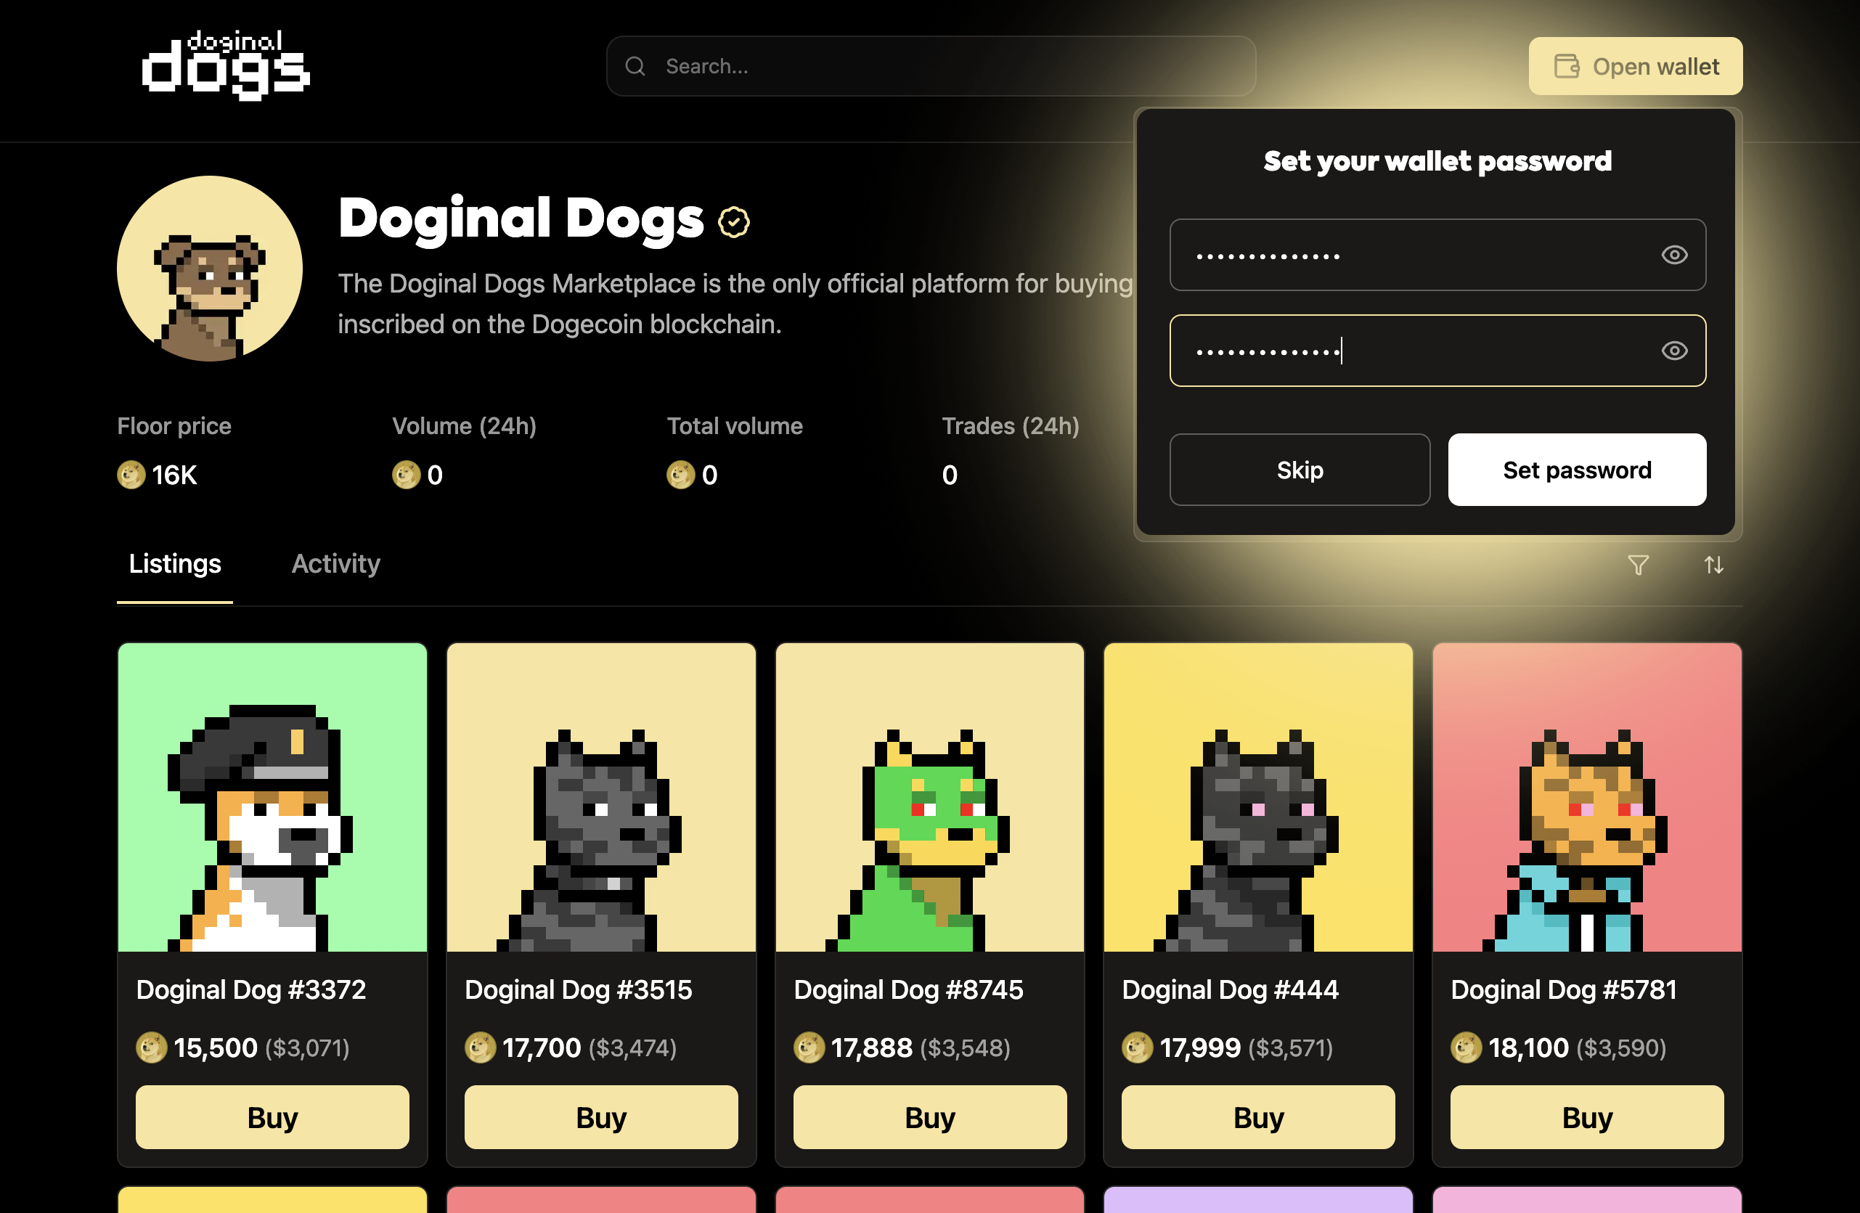This screenshot has height=1213, width=1860.
Task: Click the verified badge beside Doginal Dogs
Action: pyautogui.click(x=734, y=222)
